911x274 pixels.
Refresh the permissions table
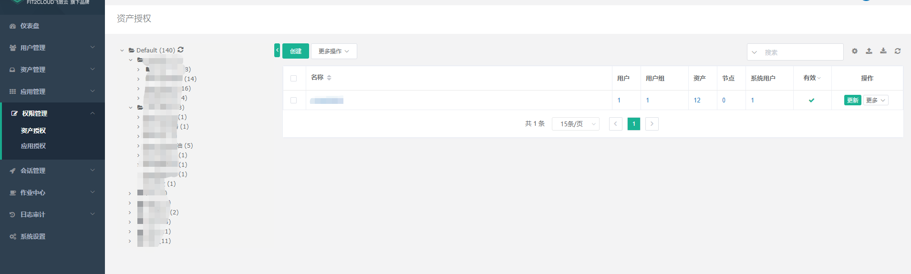(898, 51)
